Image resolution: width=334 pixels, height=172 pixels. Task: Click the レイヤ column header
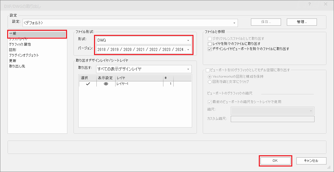pos(138,78)
